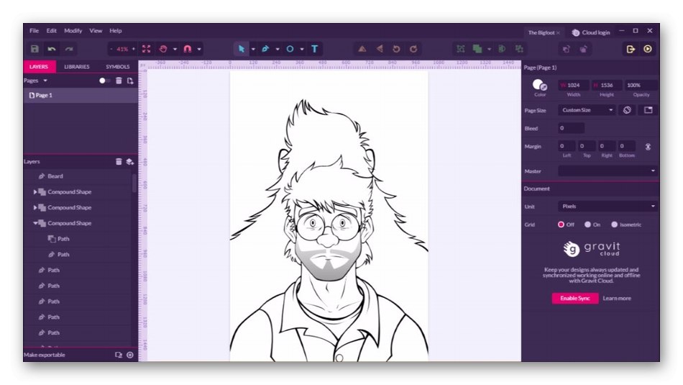Click the Cloud login button
Image resolution: width=683 pixels, height=385 pixels.
click(x=591, y=32)
